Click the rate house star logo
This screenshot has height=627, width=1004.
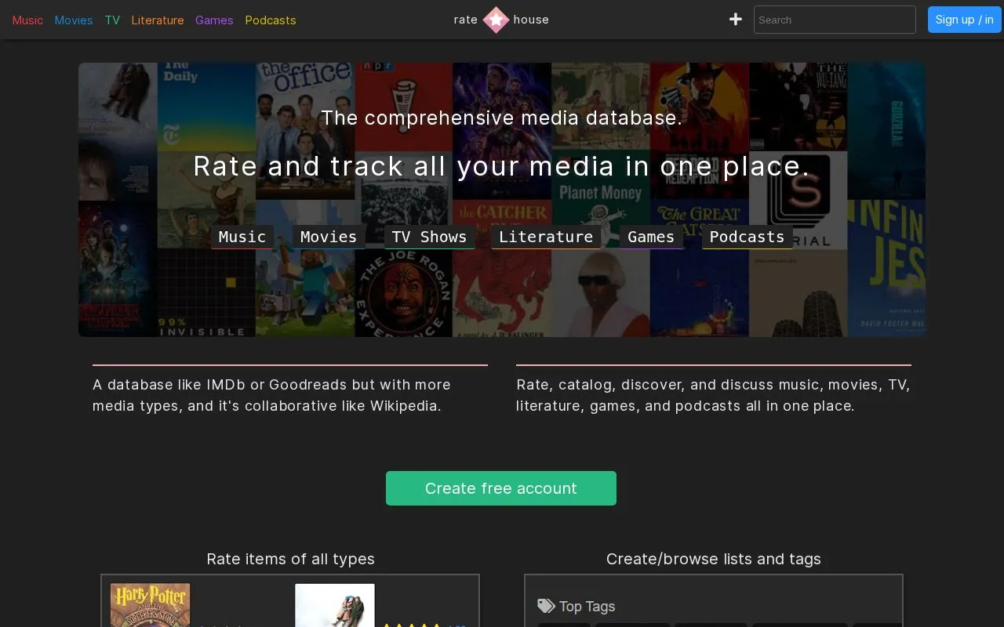(x=496, y=20)
